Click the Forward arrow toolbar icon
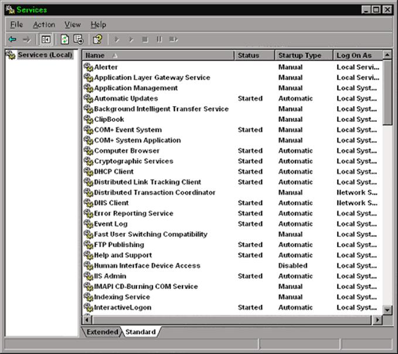Image resolution: width=398 pixels, height=354 pixels. (26, 39)
